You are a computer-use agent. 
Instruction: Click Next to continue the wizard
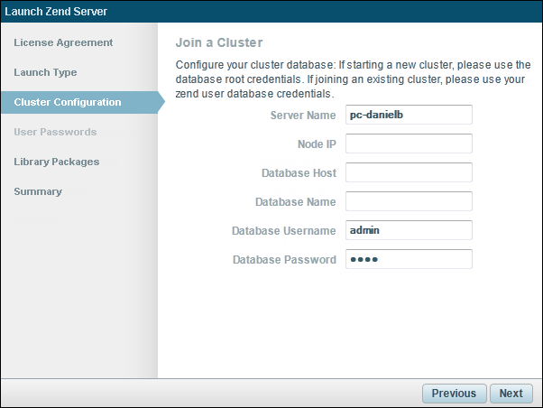click(x=511, y=393)
